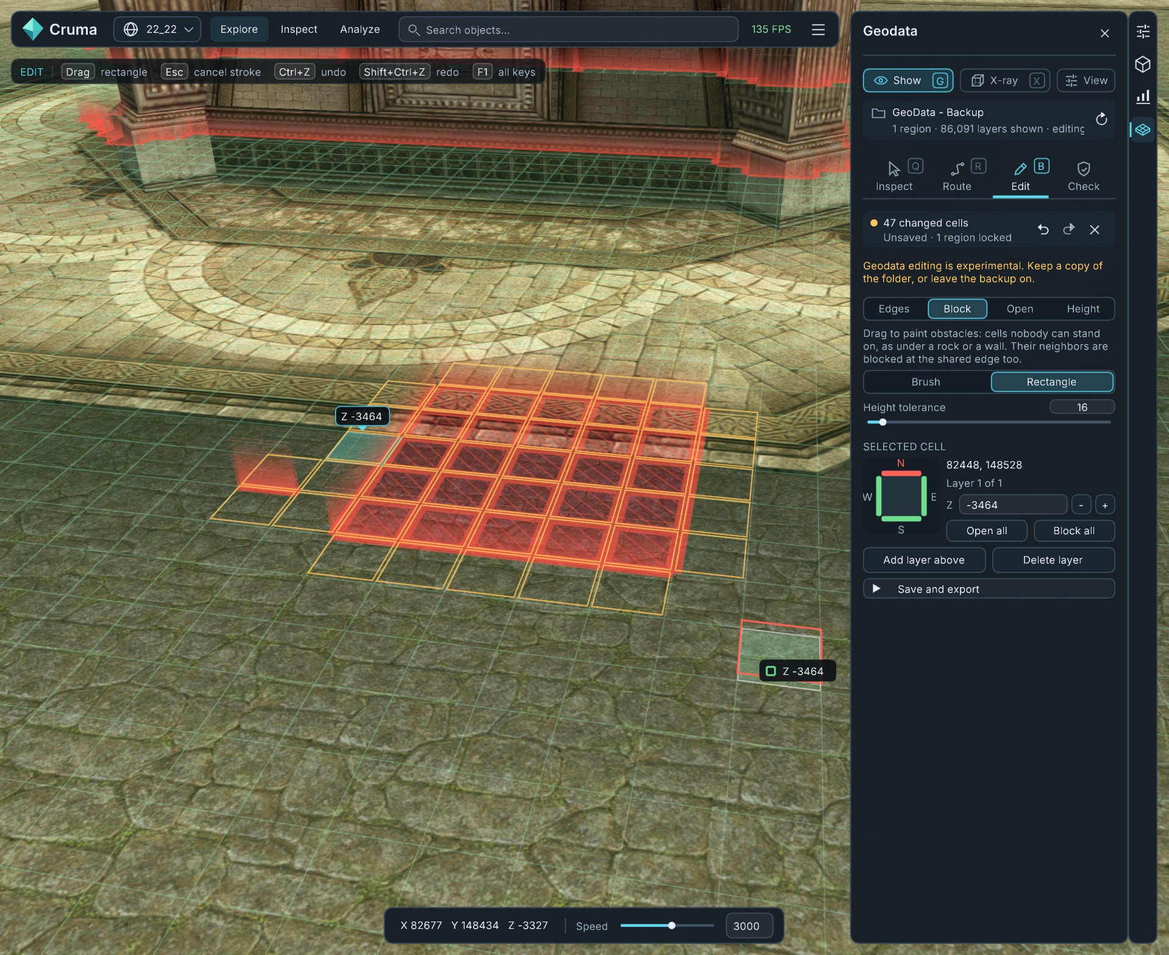Image resolution: width=1169 pixels, height=955 pixels.
Task: Discard the 47 changed cells
Action: (1095, 230)
